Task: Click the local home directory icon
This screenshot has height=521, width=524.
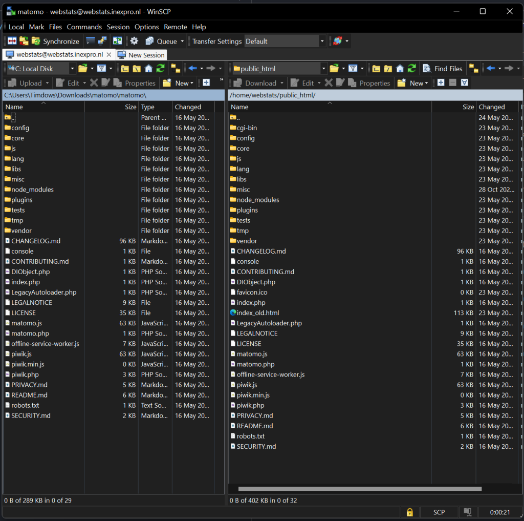Action: (149, 69)
